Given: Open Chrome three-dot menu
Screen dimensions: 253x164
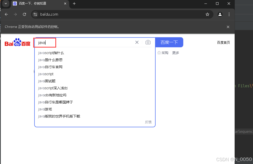Looking at the screenshot, I should pos(229,14).
